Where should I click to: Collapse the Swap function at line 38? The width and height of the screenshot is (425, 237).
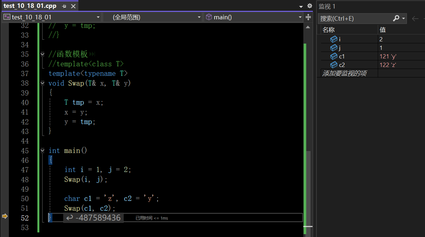tap(42, 83)
